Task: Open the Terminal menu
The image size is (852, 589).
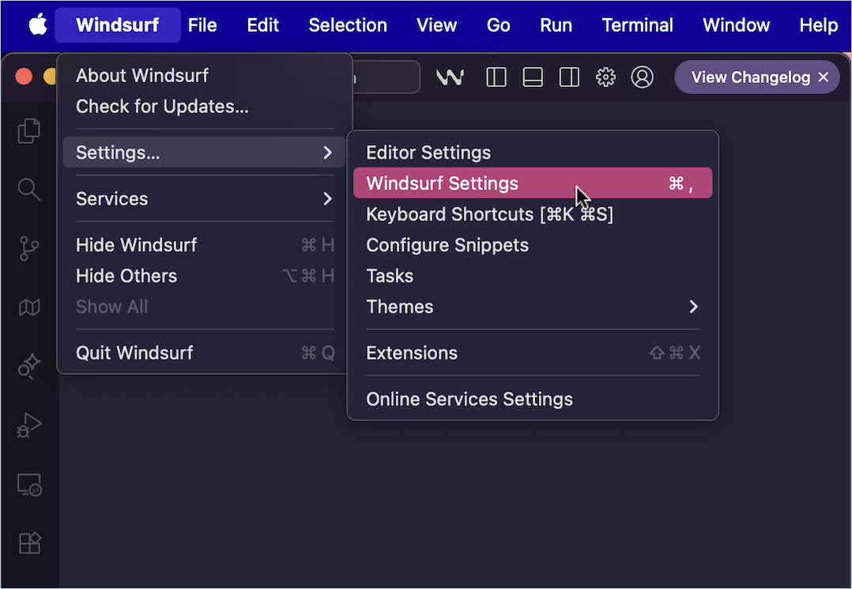Action: (637, 25)
